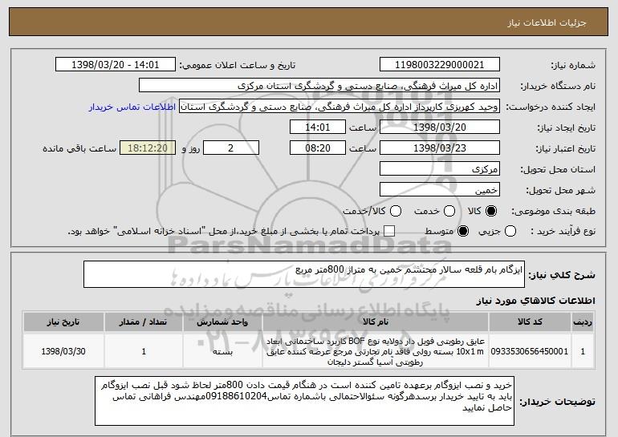This screenshot has width=618, height=437.
Task: Click the remaining time countdown 18:12:20
Action: [x=148, y=148]
